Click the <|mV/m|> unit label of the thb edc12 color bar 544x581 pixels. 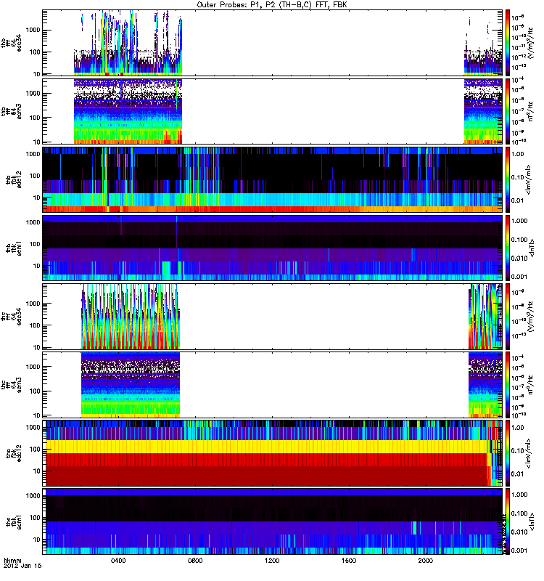click(529, 179)
